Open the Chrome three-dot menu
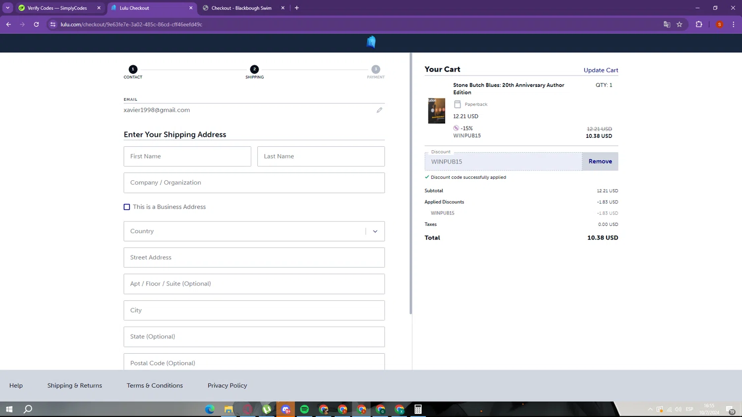The height and width of the screenshot is (417, 742). [x=734, y=24]
